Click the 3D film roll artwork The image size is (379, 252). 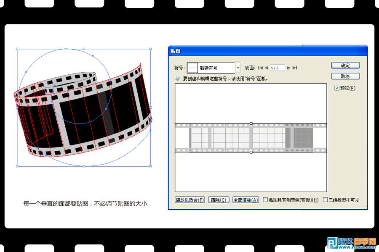click(83, 110)
